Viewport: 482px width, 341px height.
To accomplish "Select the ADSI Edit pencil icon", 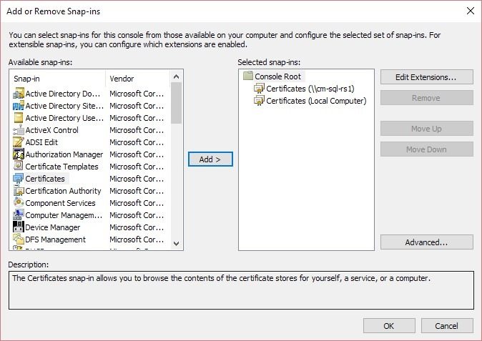I will pos(19,142).
